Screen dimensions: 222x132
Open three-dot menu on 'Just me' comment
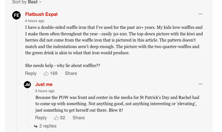tap(200, 84)
